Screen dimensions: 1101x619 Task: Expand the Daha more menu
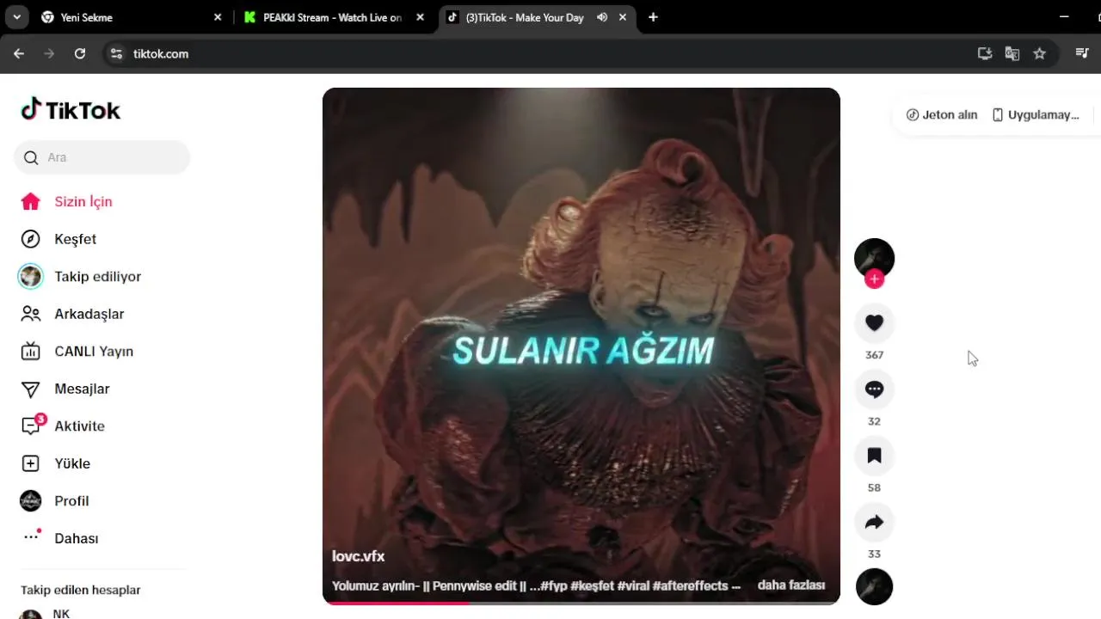click(x=59, y=538)
